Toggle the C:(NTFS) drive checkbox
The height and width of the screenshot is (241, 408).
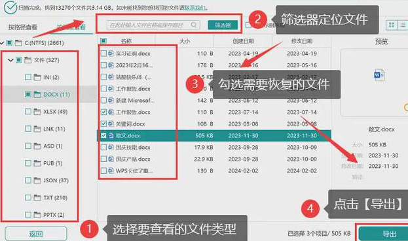pos(9,43)
